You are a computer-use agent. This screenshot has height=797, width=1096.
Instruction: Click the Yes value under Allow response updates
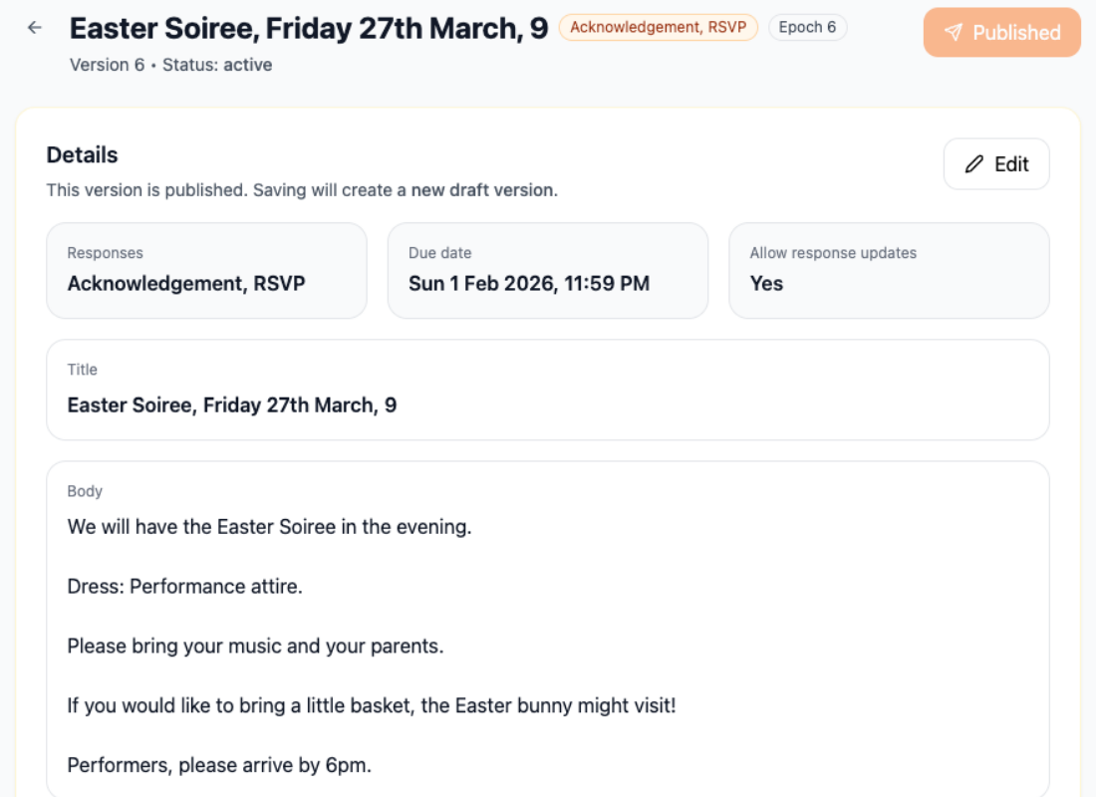765,283
